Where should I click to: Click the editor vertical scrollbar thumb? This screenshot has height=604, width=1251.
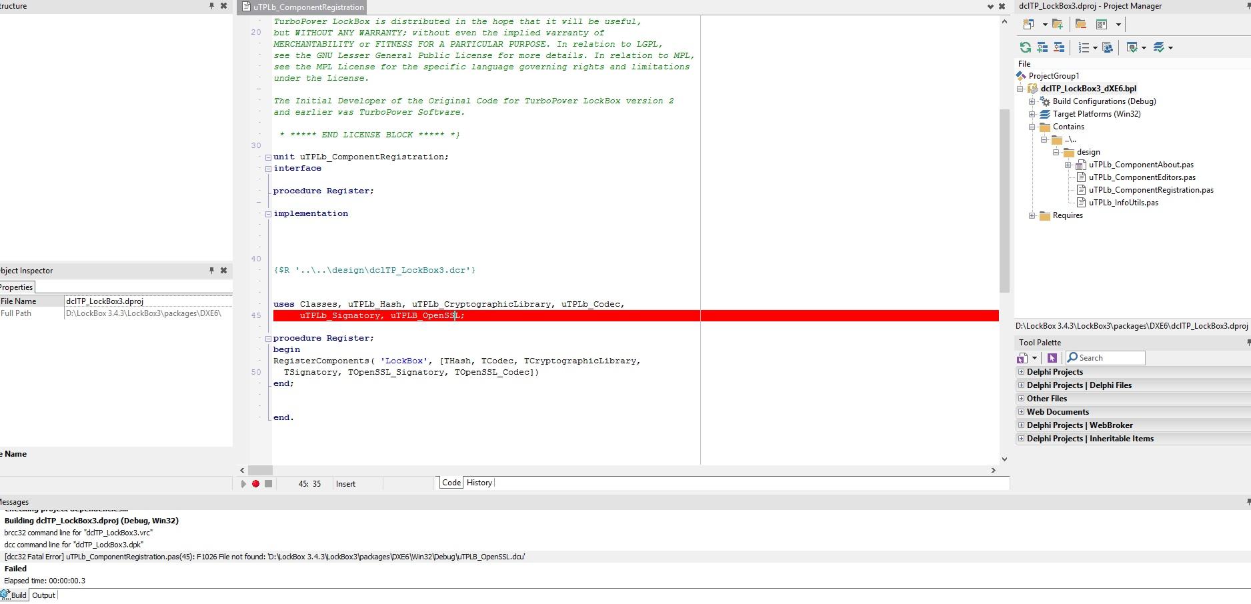click(1004, 201)
